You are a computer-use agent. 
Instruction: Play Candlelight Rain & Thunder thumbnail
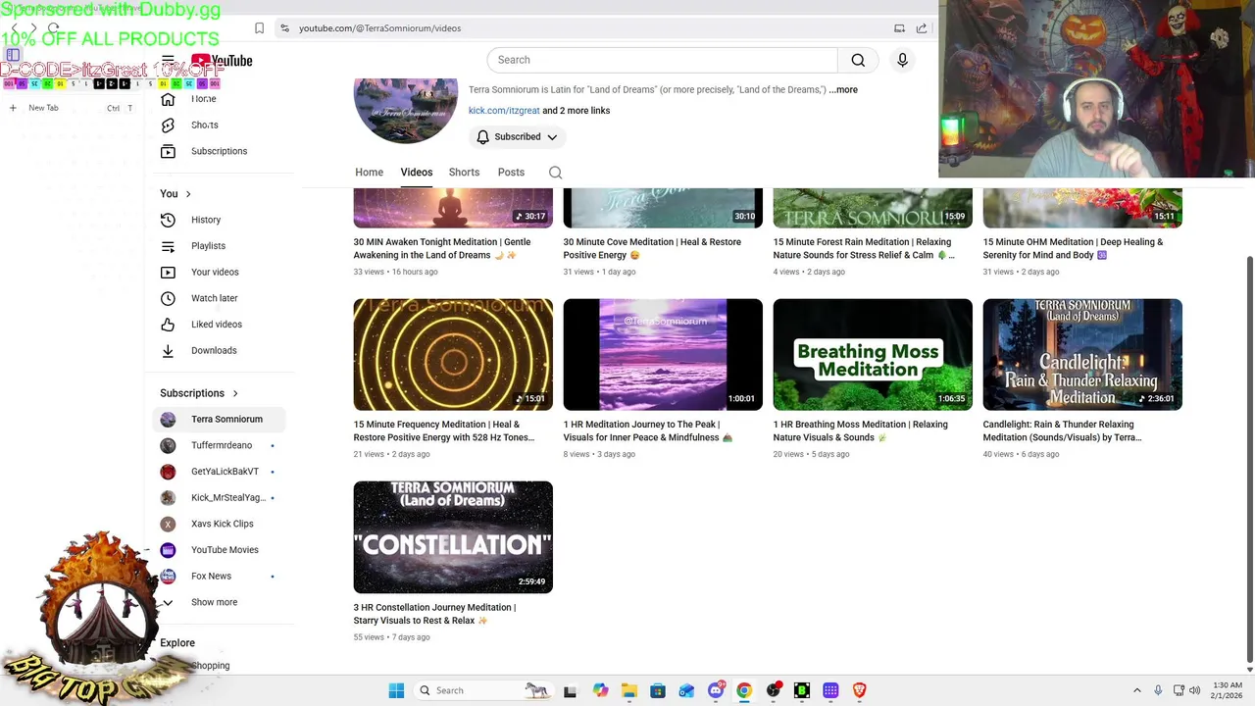(x=1082, y=354)
